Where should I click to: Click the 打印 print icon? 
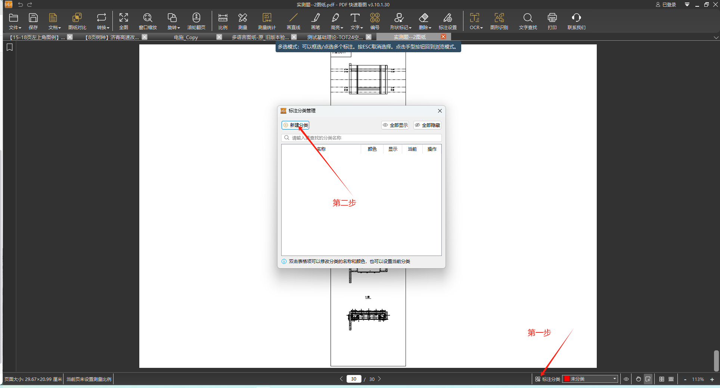[552, 21]
